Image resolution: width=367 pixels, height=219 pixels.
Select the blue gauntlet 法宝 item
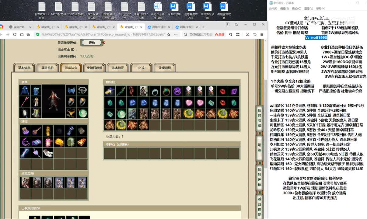tap(70, 130)
